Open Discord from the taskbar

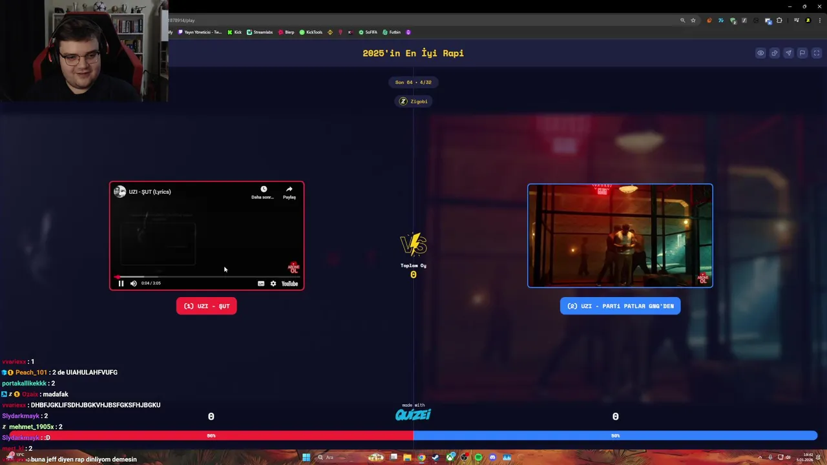point(492,457)
